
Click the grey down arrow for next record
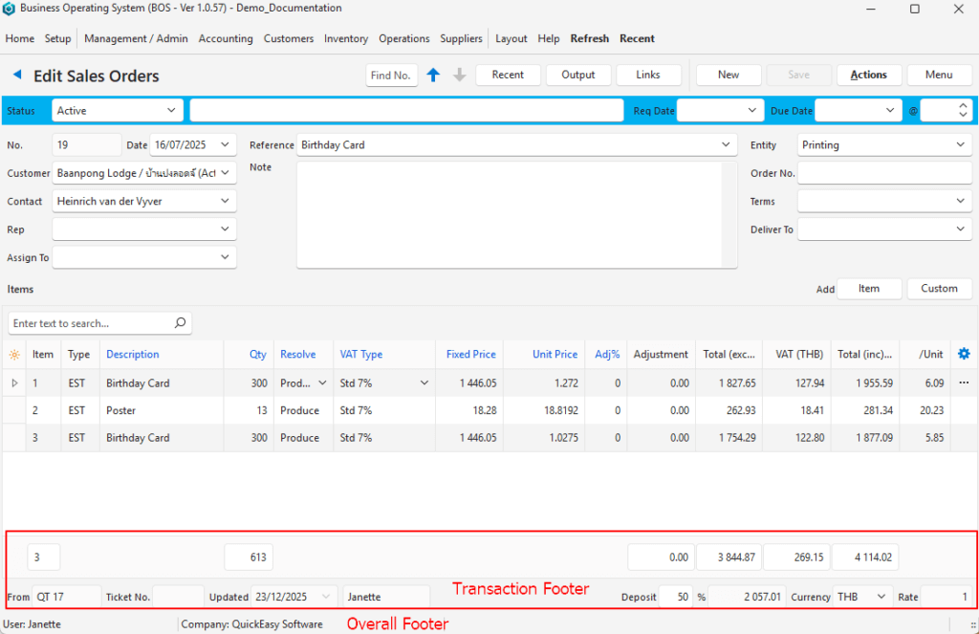pyautogui.click(x=460, y=75)
